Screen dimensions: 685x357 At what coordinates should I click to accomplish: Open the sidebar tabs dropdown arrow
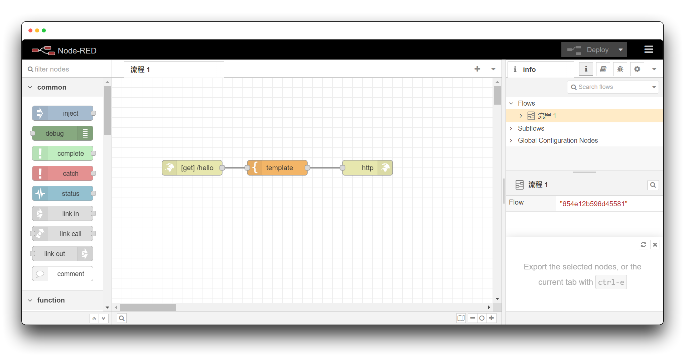click(x=654, y=69)
